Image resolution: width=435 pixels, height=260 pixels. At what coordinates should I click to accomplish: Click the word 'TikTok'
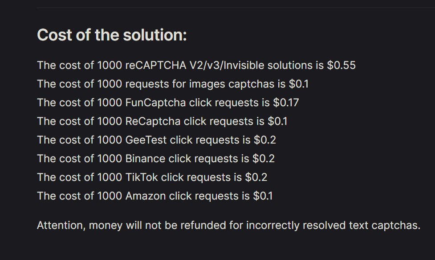click(x=142, y=177)
